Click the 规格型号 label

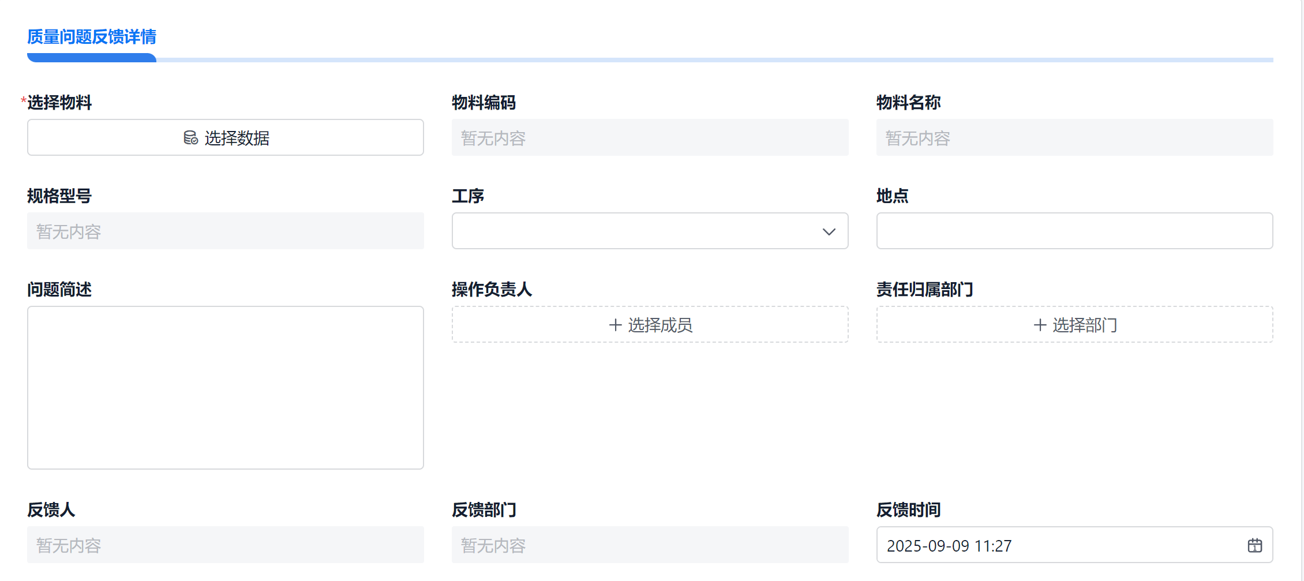59,196
